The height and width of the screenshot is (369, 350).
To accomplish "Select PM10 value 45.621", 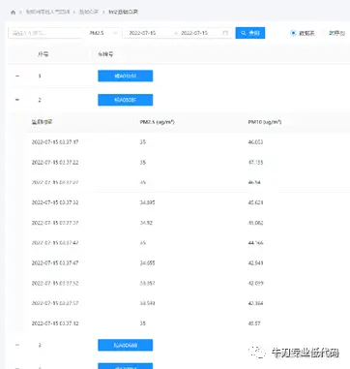I will point(255,202).
